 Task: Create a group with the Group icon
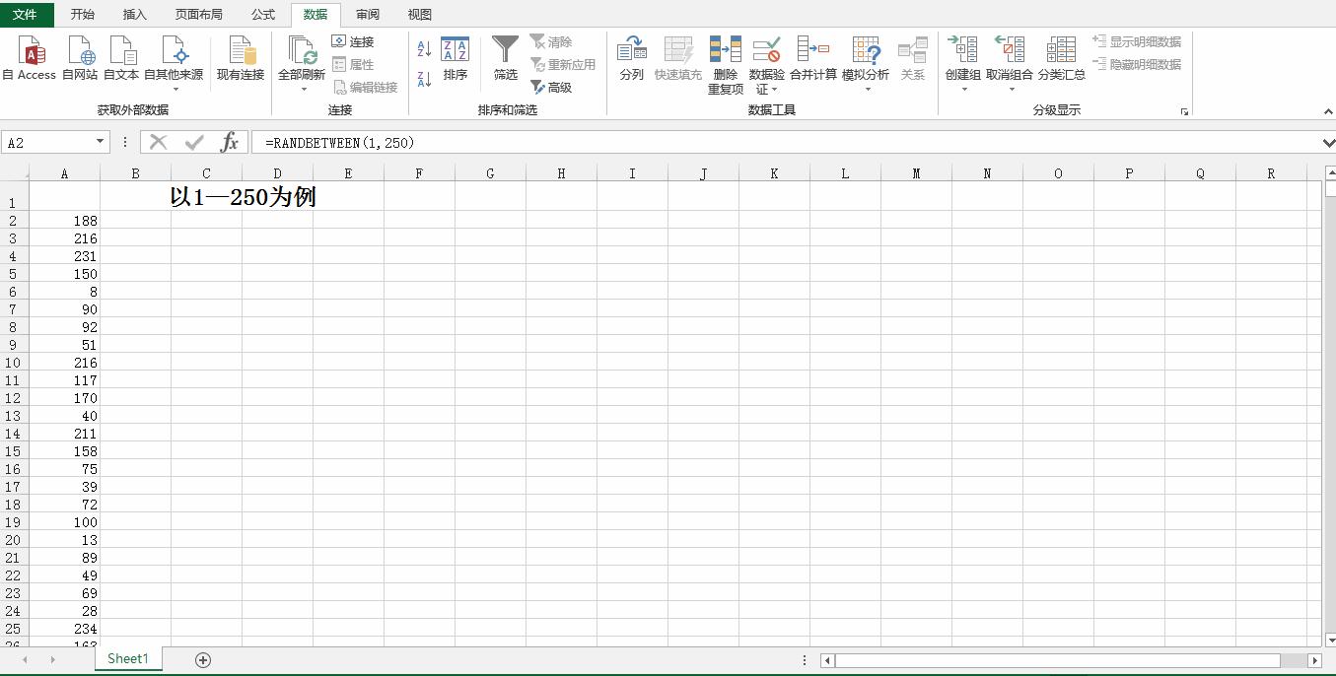[x=961, y=49]
